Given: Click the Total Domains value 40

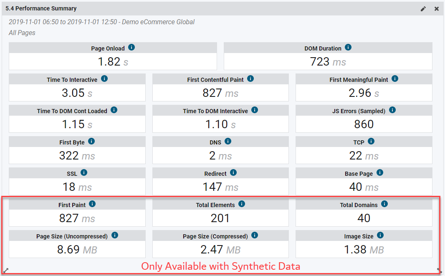Looking at the screenshot, I should coord(364,218).
